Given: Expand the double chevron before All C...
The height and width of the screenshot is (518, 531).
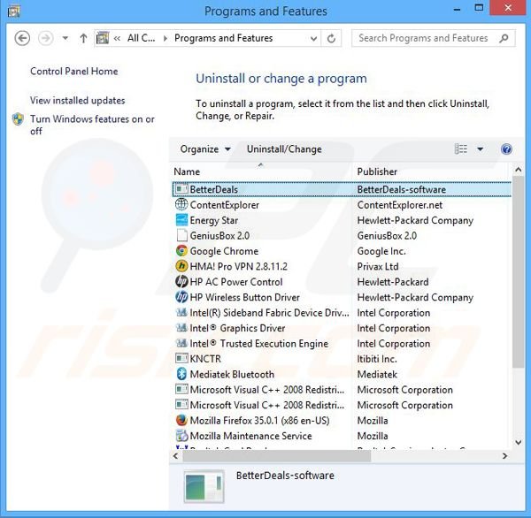Looking at the screenshot, I should coord(117,38).
